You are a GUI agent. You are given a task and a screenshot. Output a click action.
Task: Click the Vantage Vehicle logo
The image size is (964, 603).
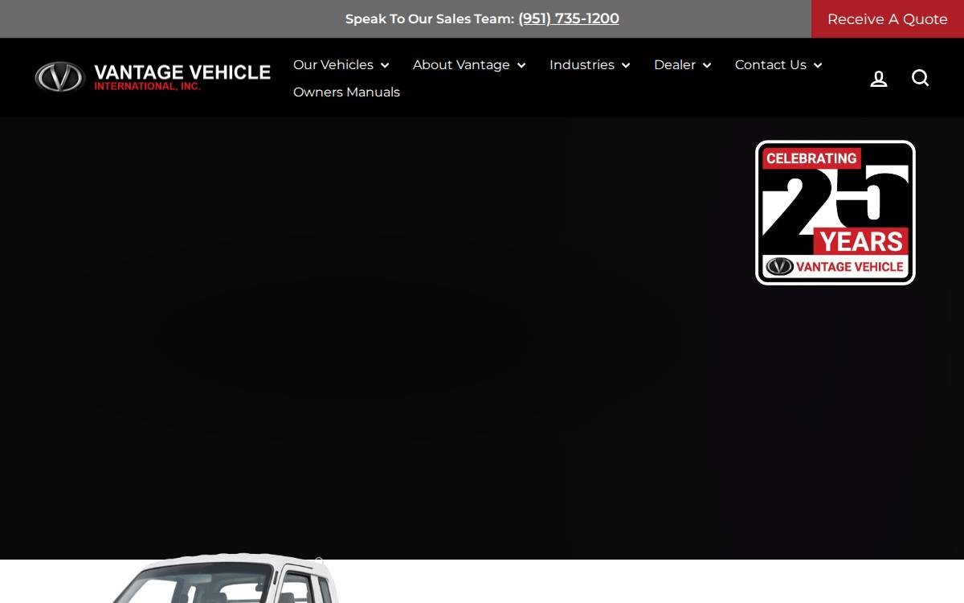pos(153,77)
